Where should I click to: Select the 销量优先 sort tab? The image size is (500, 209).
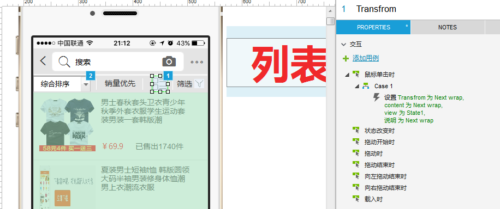(120, 84)
